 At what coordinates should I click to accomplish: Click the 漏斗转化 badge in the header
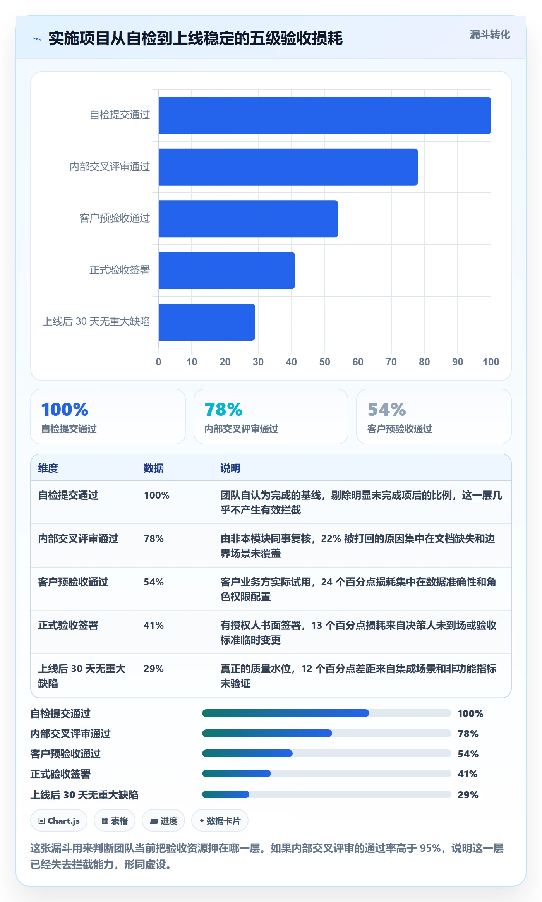coord(490,35)
